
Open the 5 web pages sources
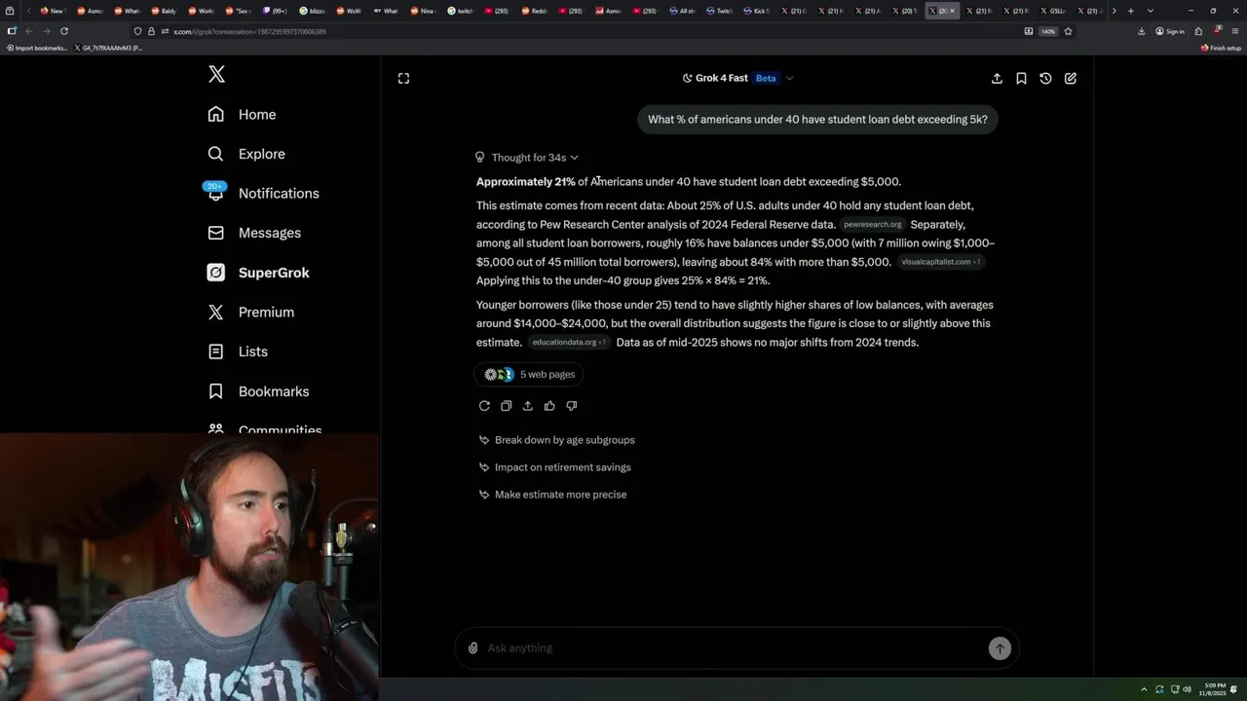coord(530,374)
